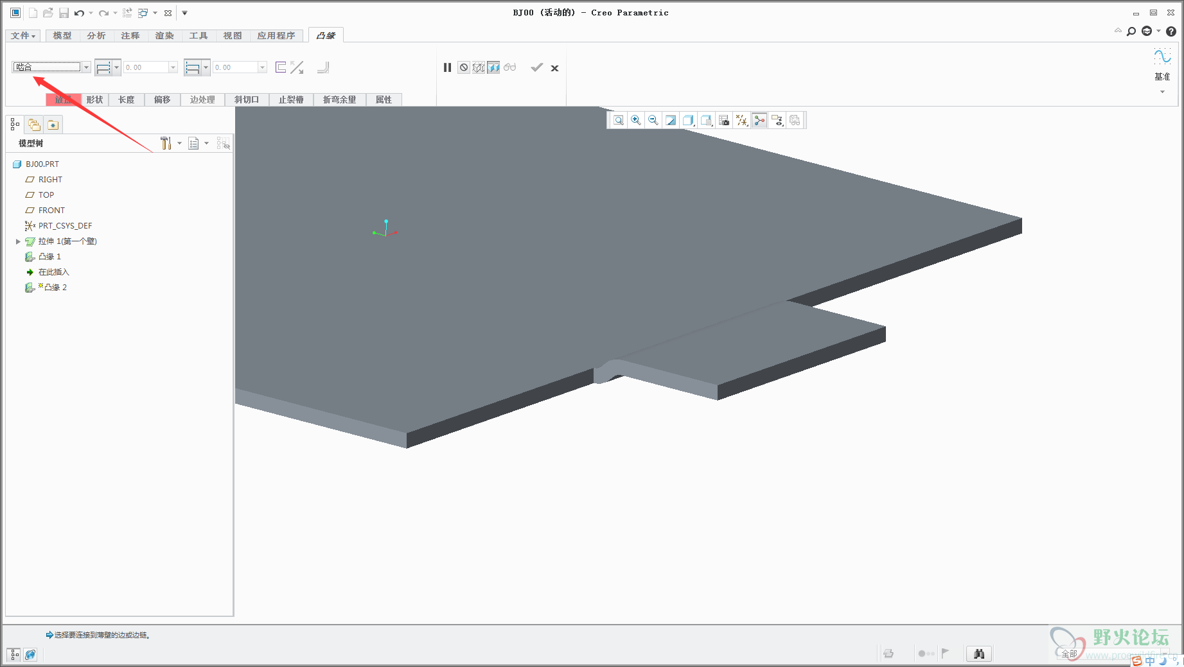The height and width of the screenshot is (667, 1184).
Task: Toggle the unattached preview mode
Action: pyautogui.click(x=479, y=67)
